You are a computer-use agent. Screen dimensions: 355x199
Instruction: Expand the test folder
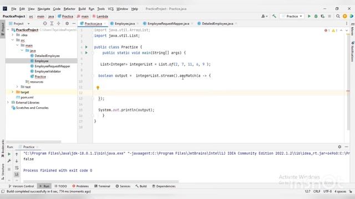tap(17, 87)
